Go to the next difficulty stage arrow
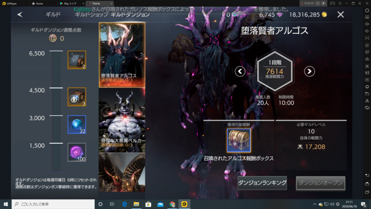The width and height of the screenshot is (371, 209). point(309,71)
